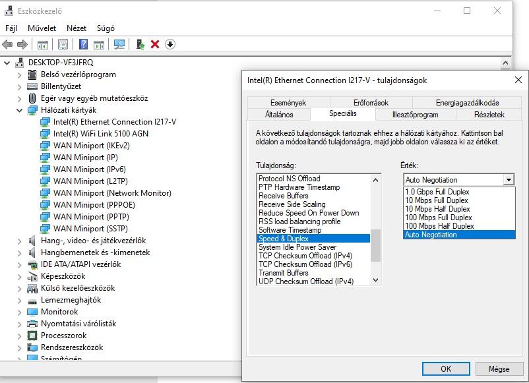Click the red X uninstall device icon
Image resolution: width=529 pixels, height=383 pixels.
pos(155,44)
